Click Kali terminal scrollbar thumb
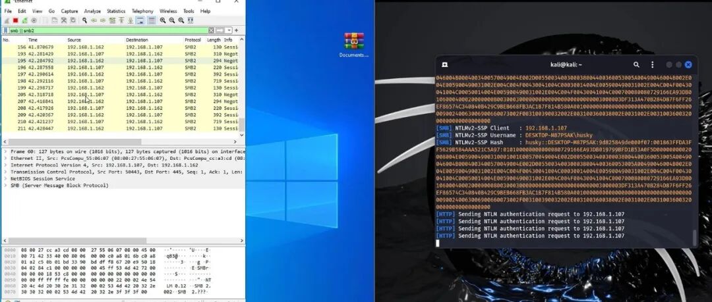The image size is (712, 302). coord(694,237)
